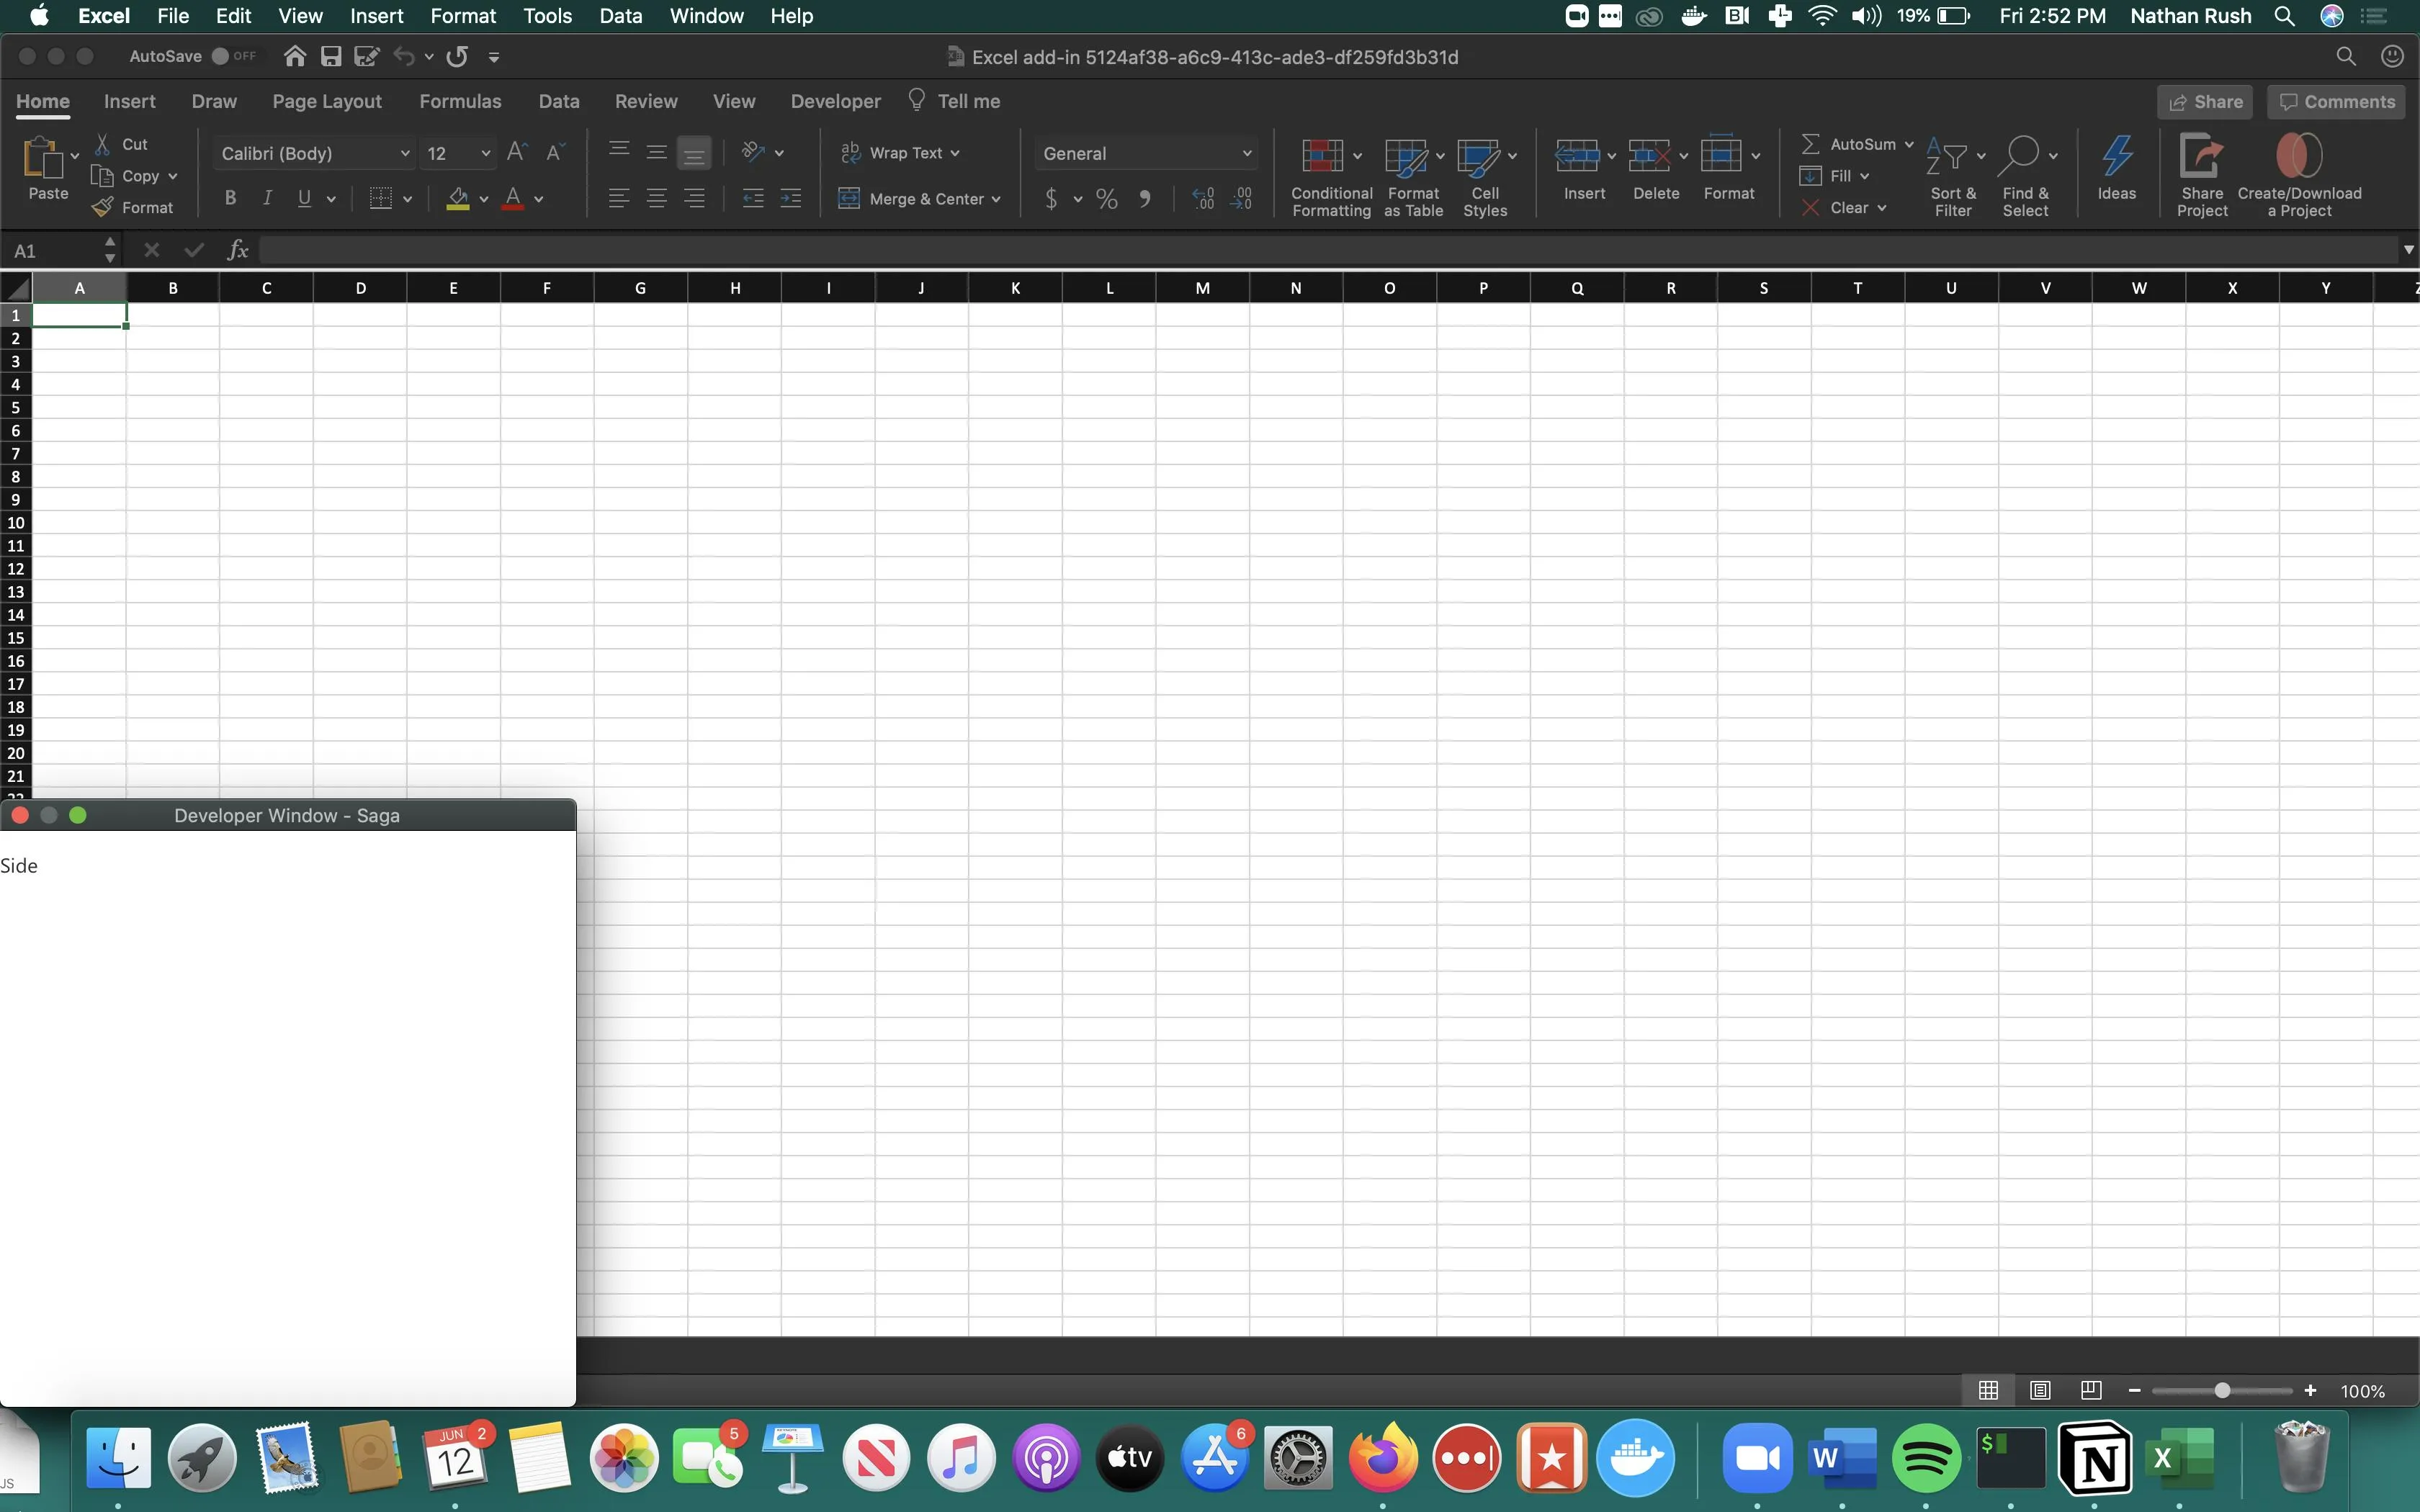
Task: Click Create/Download a Project icon
Action: pyautogui.click(x=2298, y=156)
